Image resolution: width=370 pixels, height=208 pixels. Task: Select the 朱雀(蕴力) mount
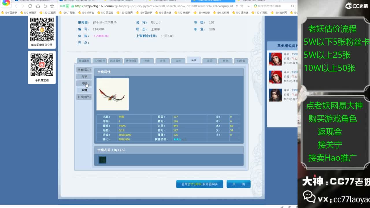point(84,70)
